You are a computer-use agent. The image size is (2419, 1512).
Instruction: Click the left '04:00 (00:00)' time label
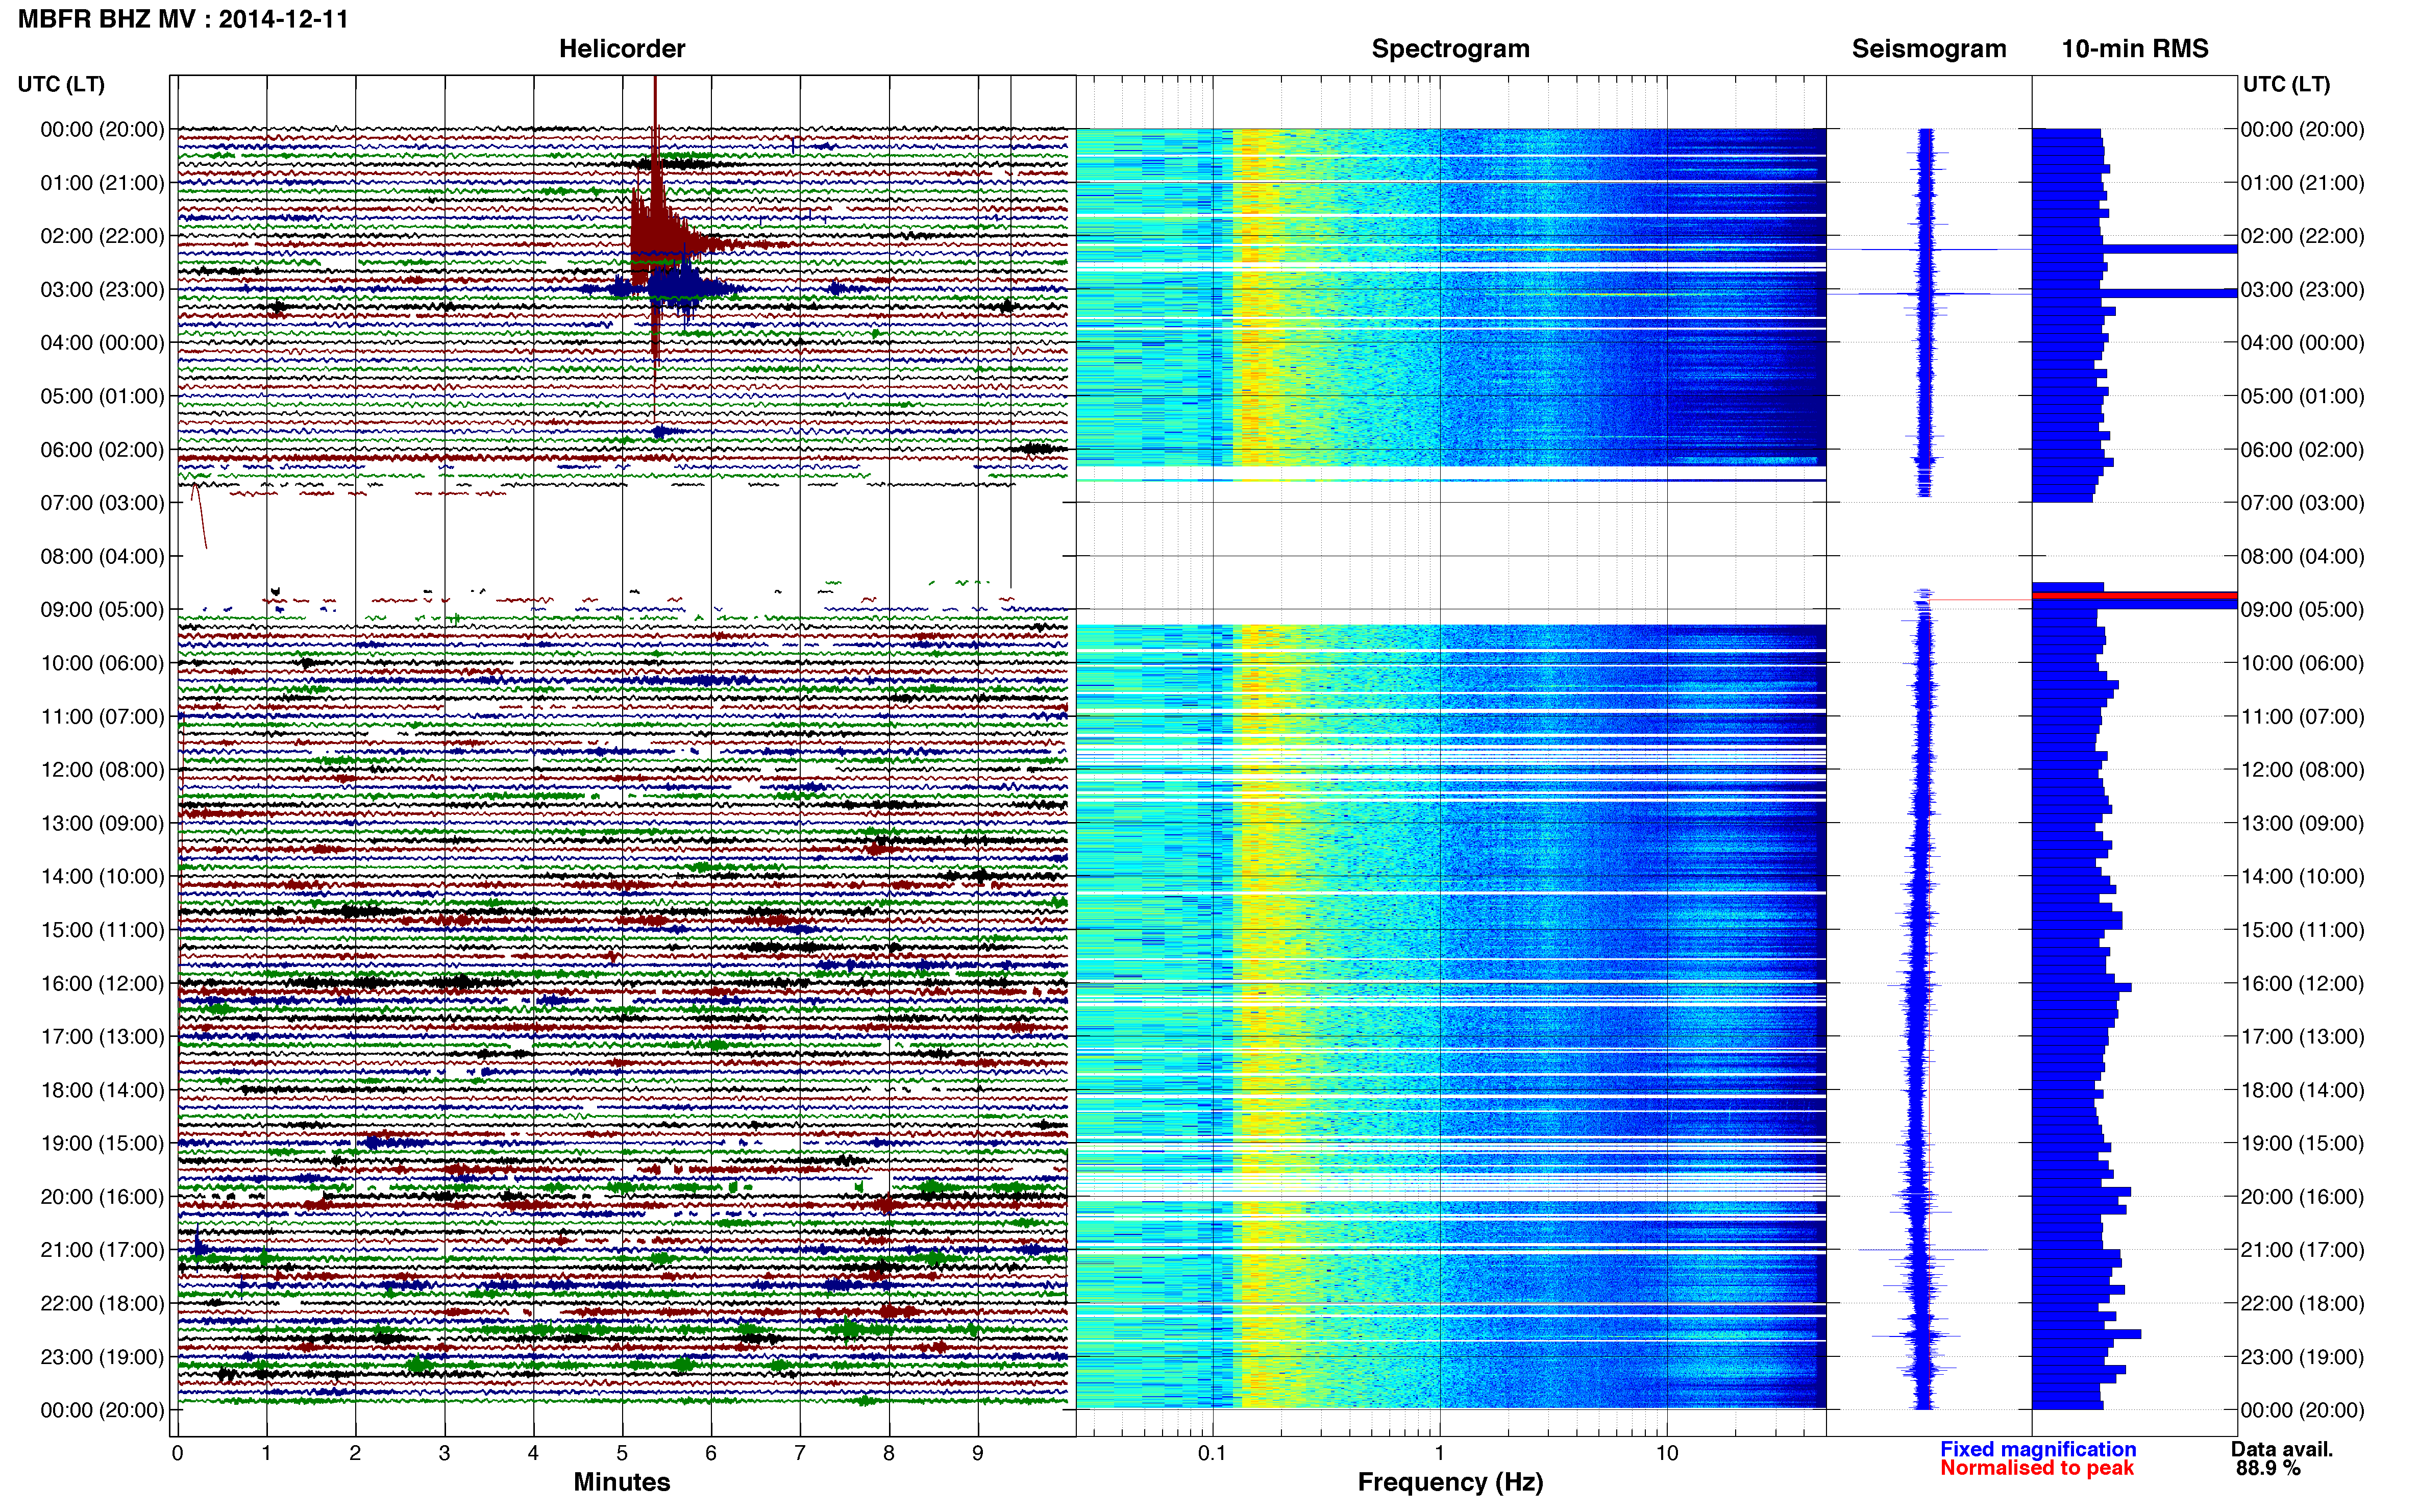[102, 343]
